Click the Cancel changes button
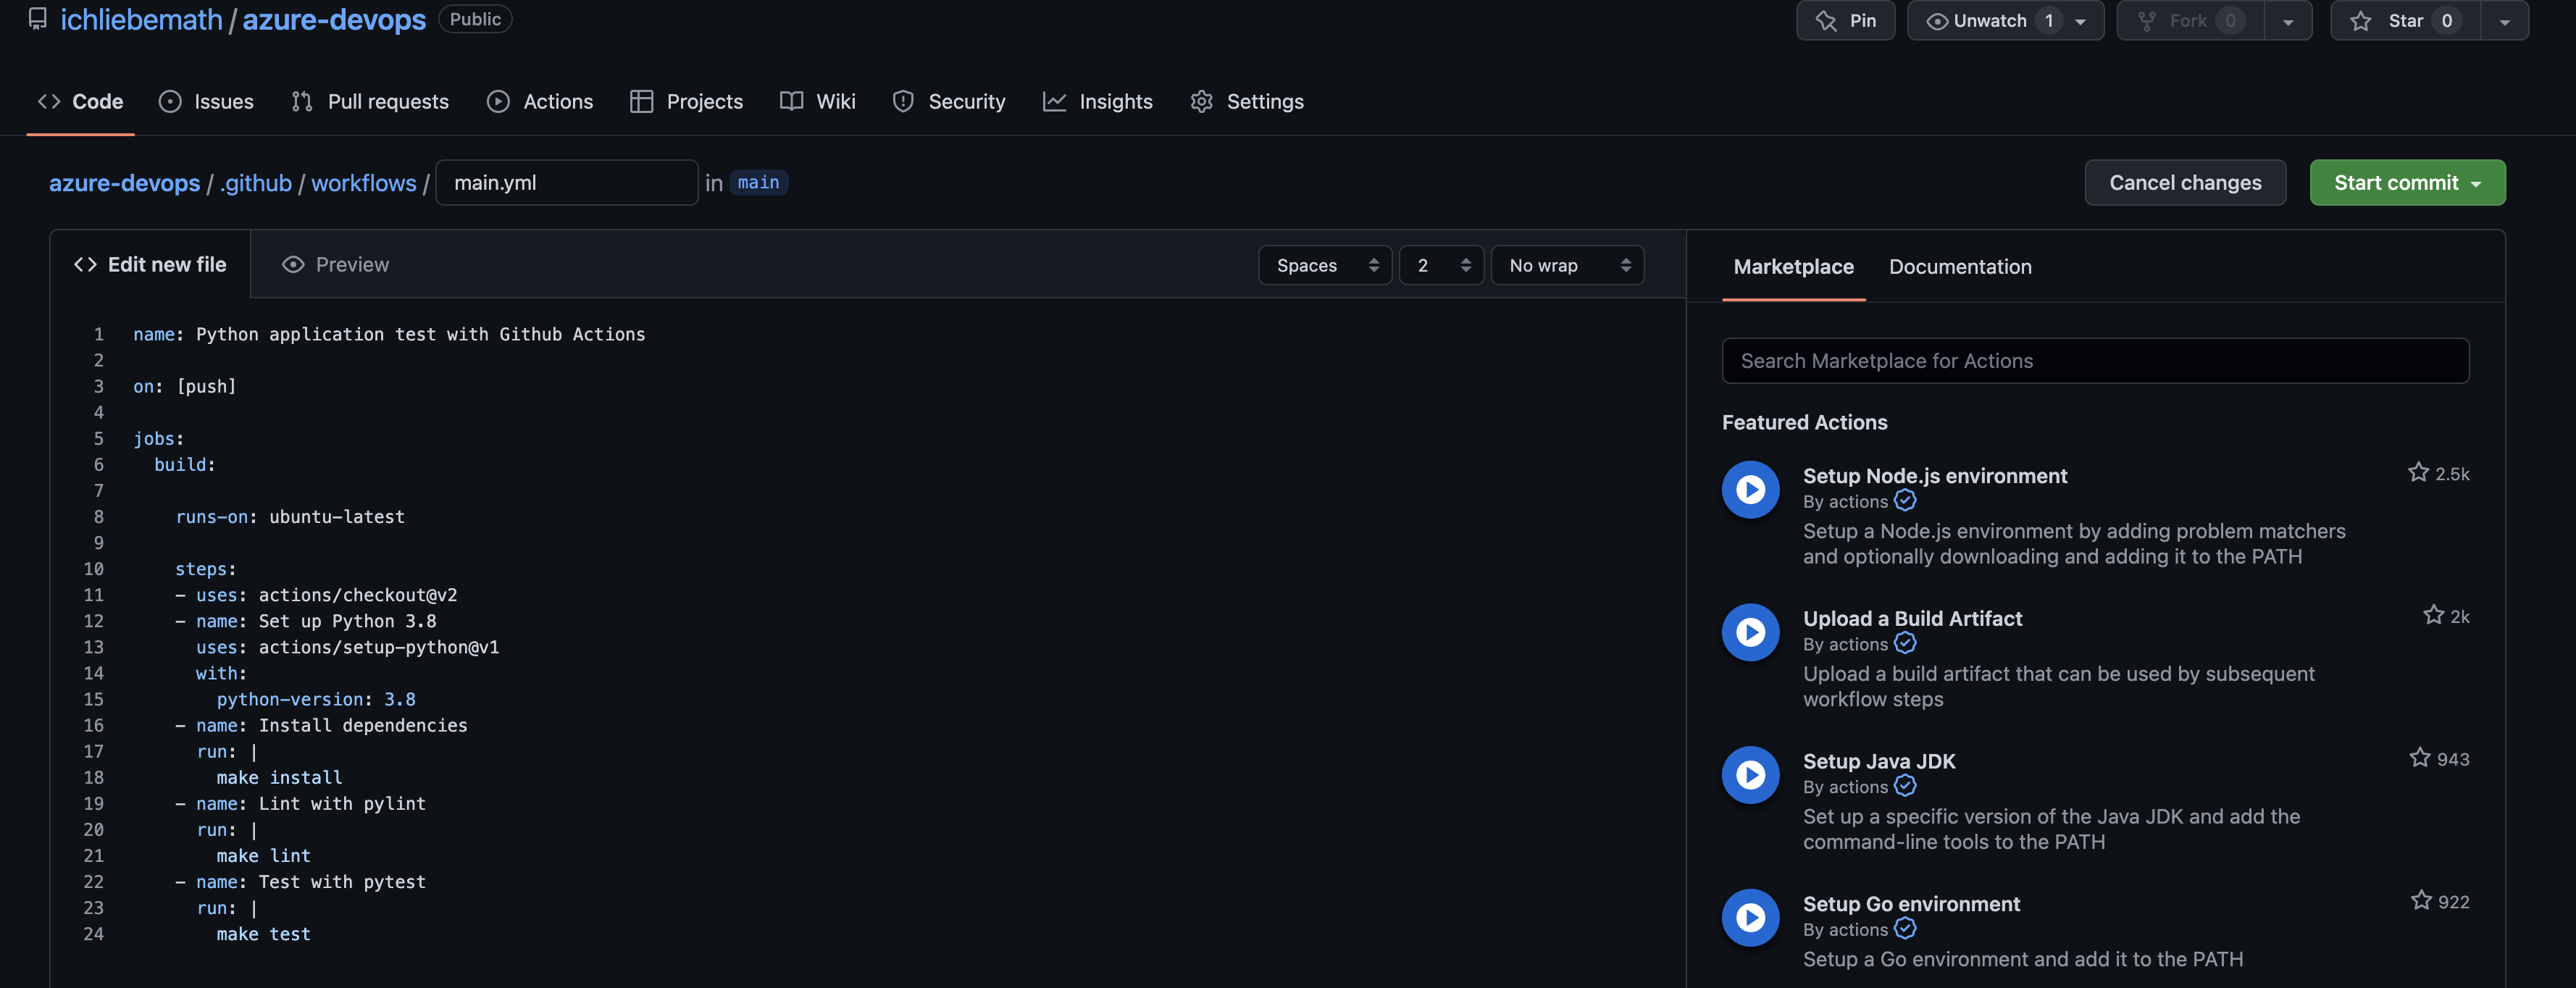 2185,182
